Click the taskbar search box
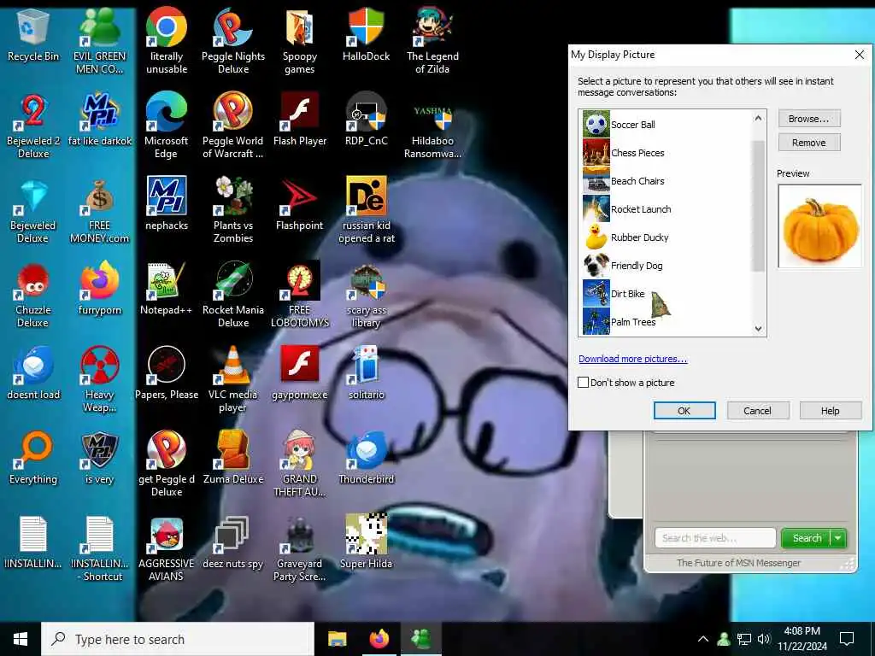Screen dimensions: 875x656 [178, 639]
